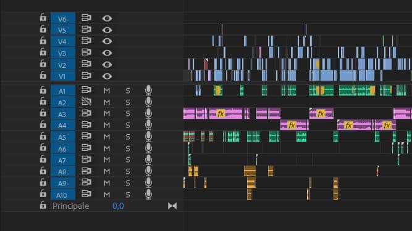
Task: Target audio track A7
Action: click(63, 160)
